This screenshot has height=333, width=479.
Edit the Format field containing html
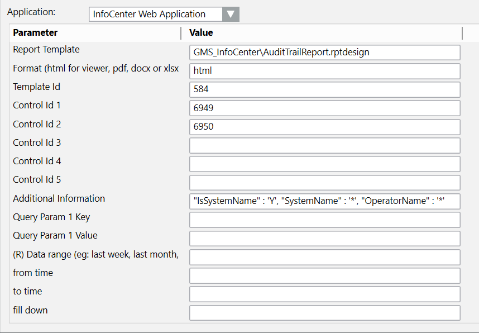(x=324, y=71)
